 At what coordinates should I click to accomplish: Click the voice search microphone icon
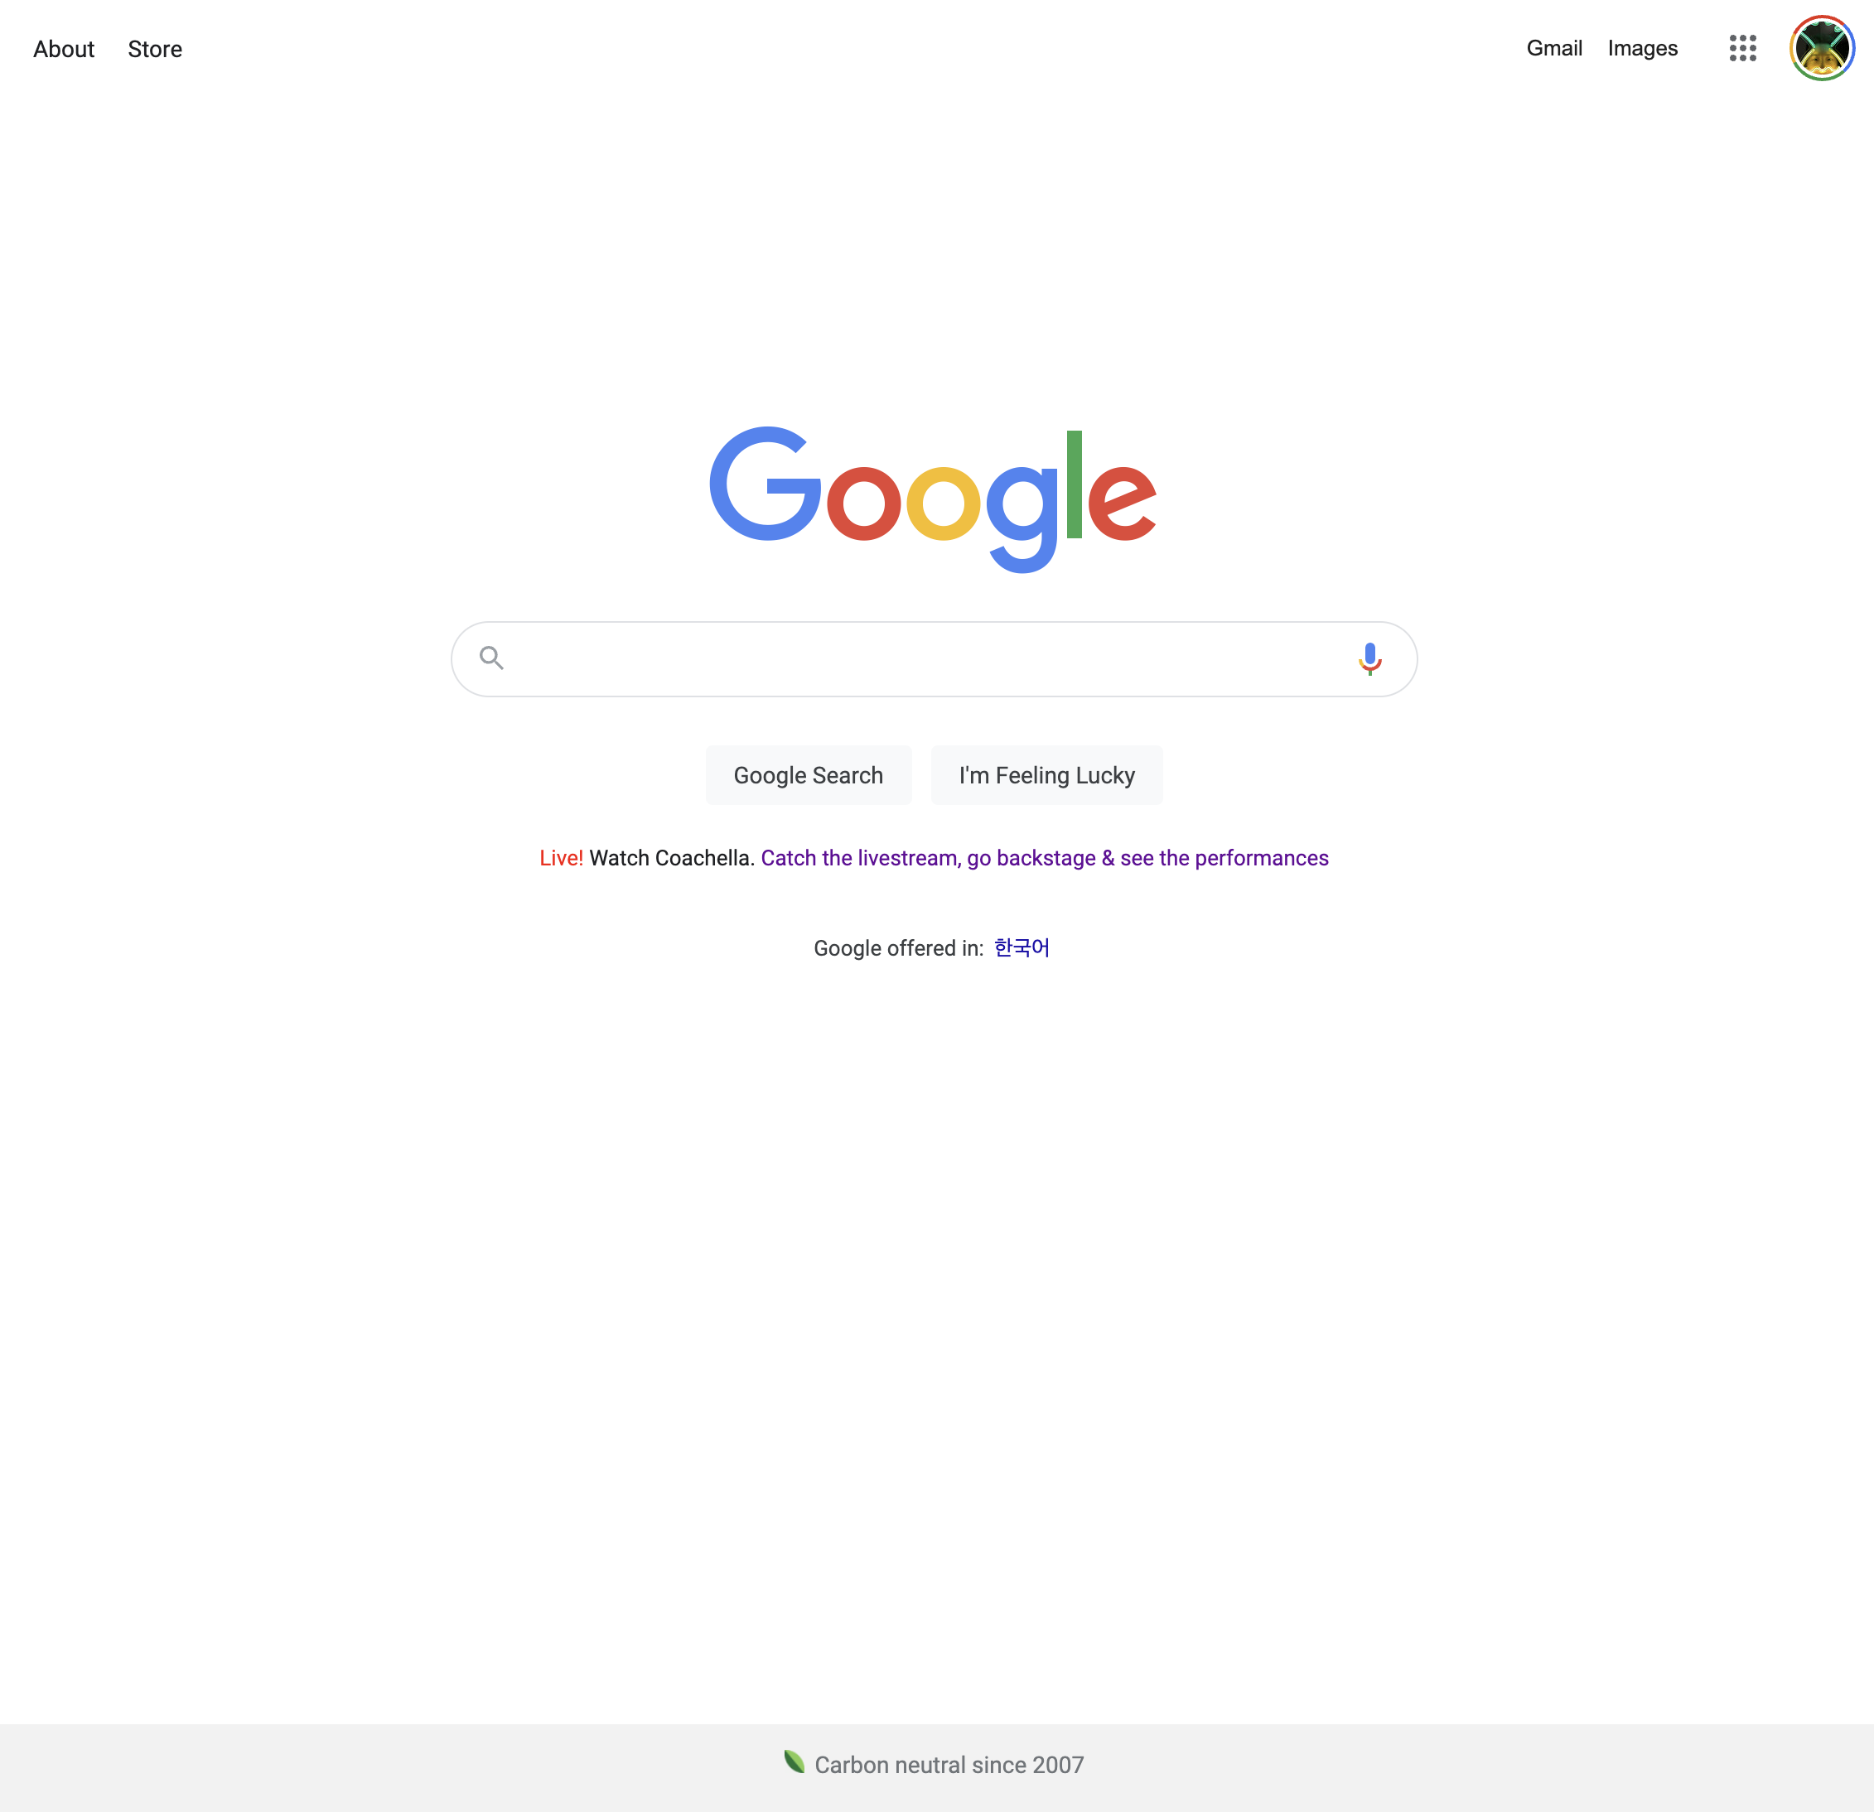(1369, 658)
